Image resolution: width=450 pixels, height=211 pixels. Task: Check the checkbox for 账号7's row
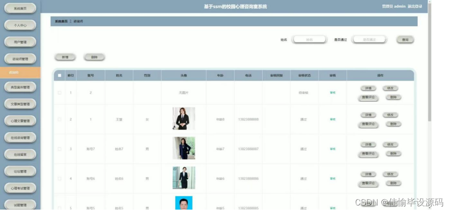coord(59,149)
